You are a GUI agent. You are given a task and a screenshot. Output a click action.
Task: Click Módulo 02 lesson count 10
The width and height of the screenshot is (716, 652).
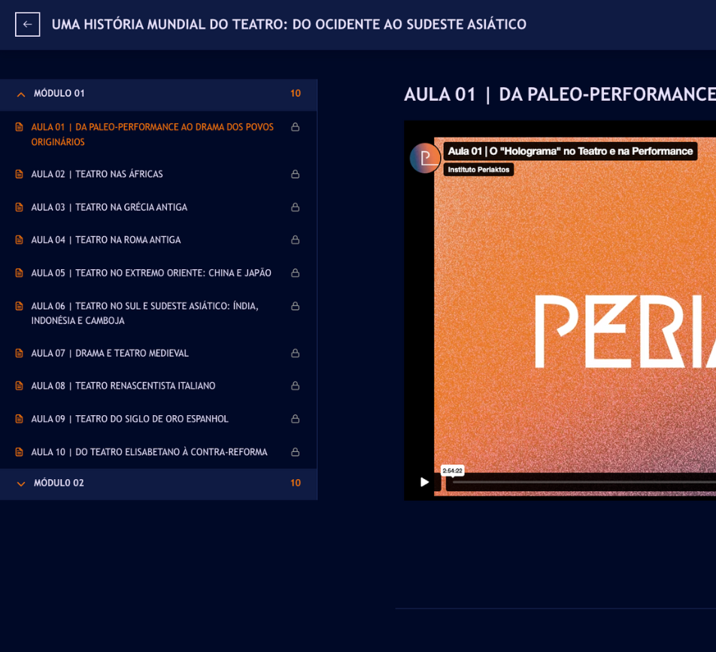coord(296,483)
